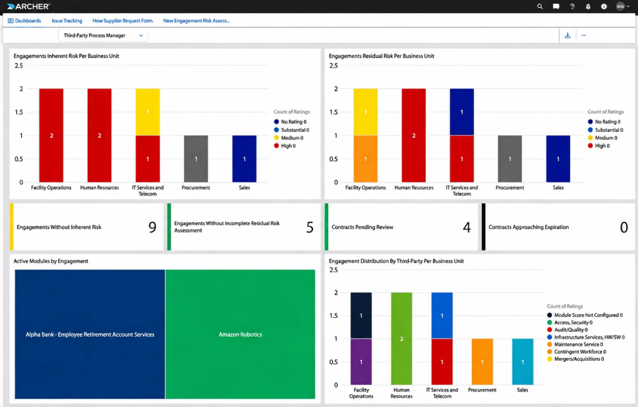This screenshot has height=407, width=638.
Task: Toggle Access, Security legend entry
Action: point(569,322)
